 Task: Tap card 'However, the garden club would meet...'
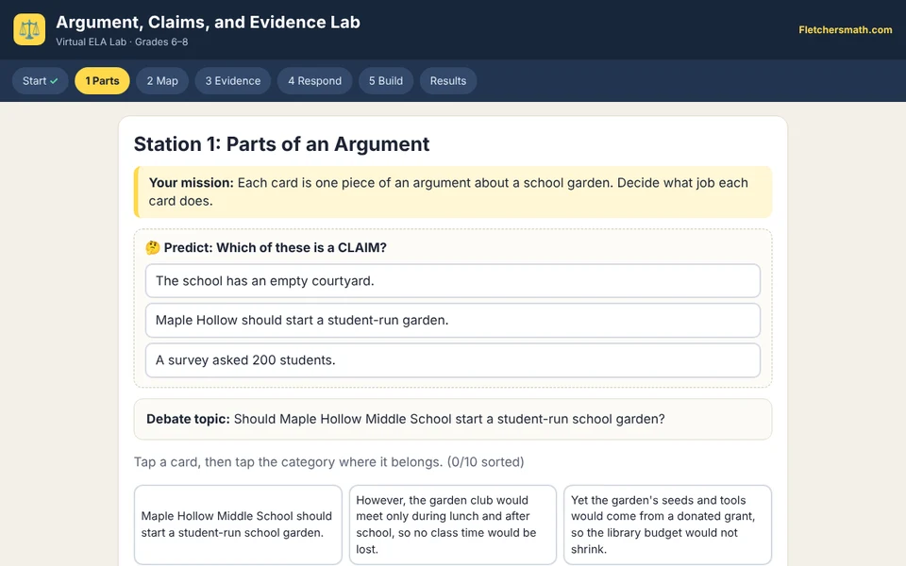point(453,524)
